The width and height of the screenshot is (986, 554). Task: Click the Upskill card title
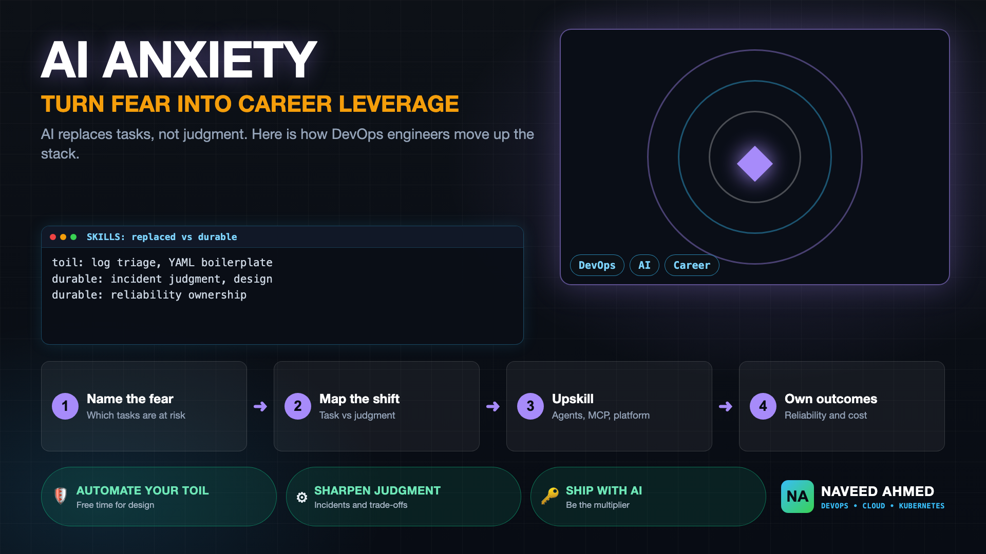pos(573,399)
